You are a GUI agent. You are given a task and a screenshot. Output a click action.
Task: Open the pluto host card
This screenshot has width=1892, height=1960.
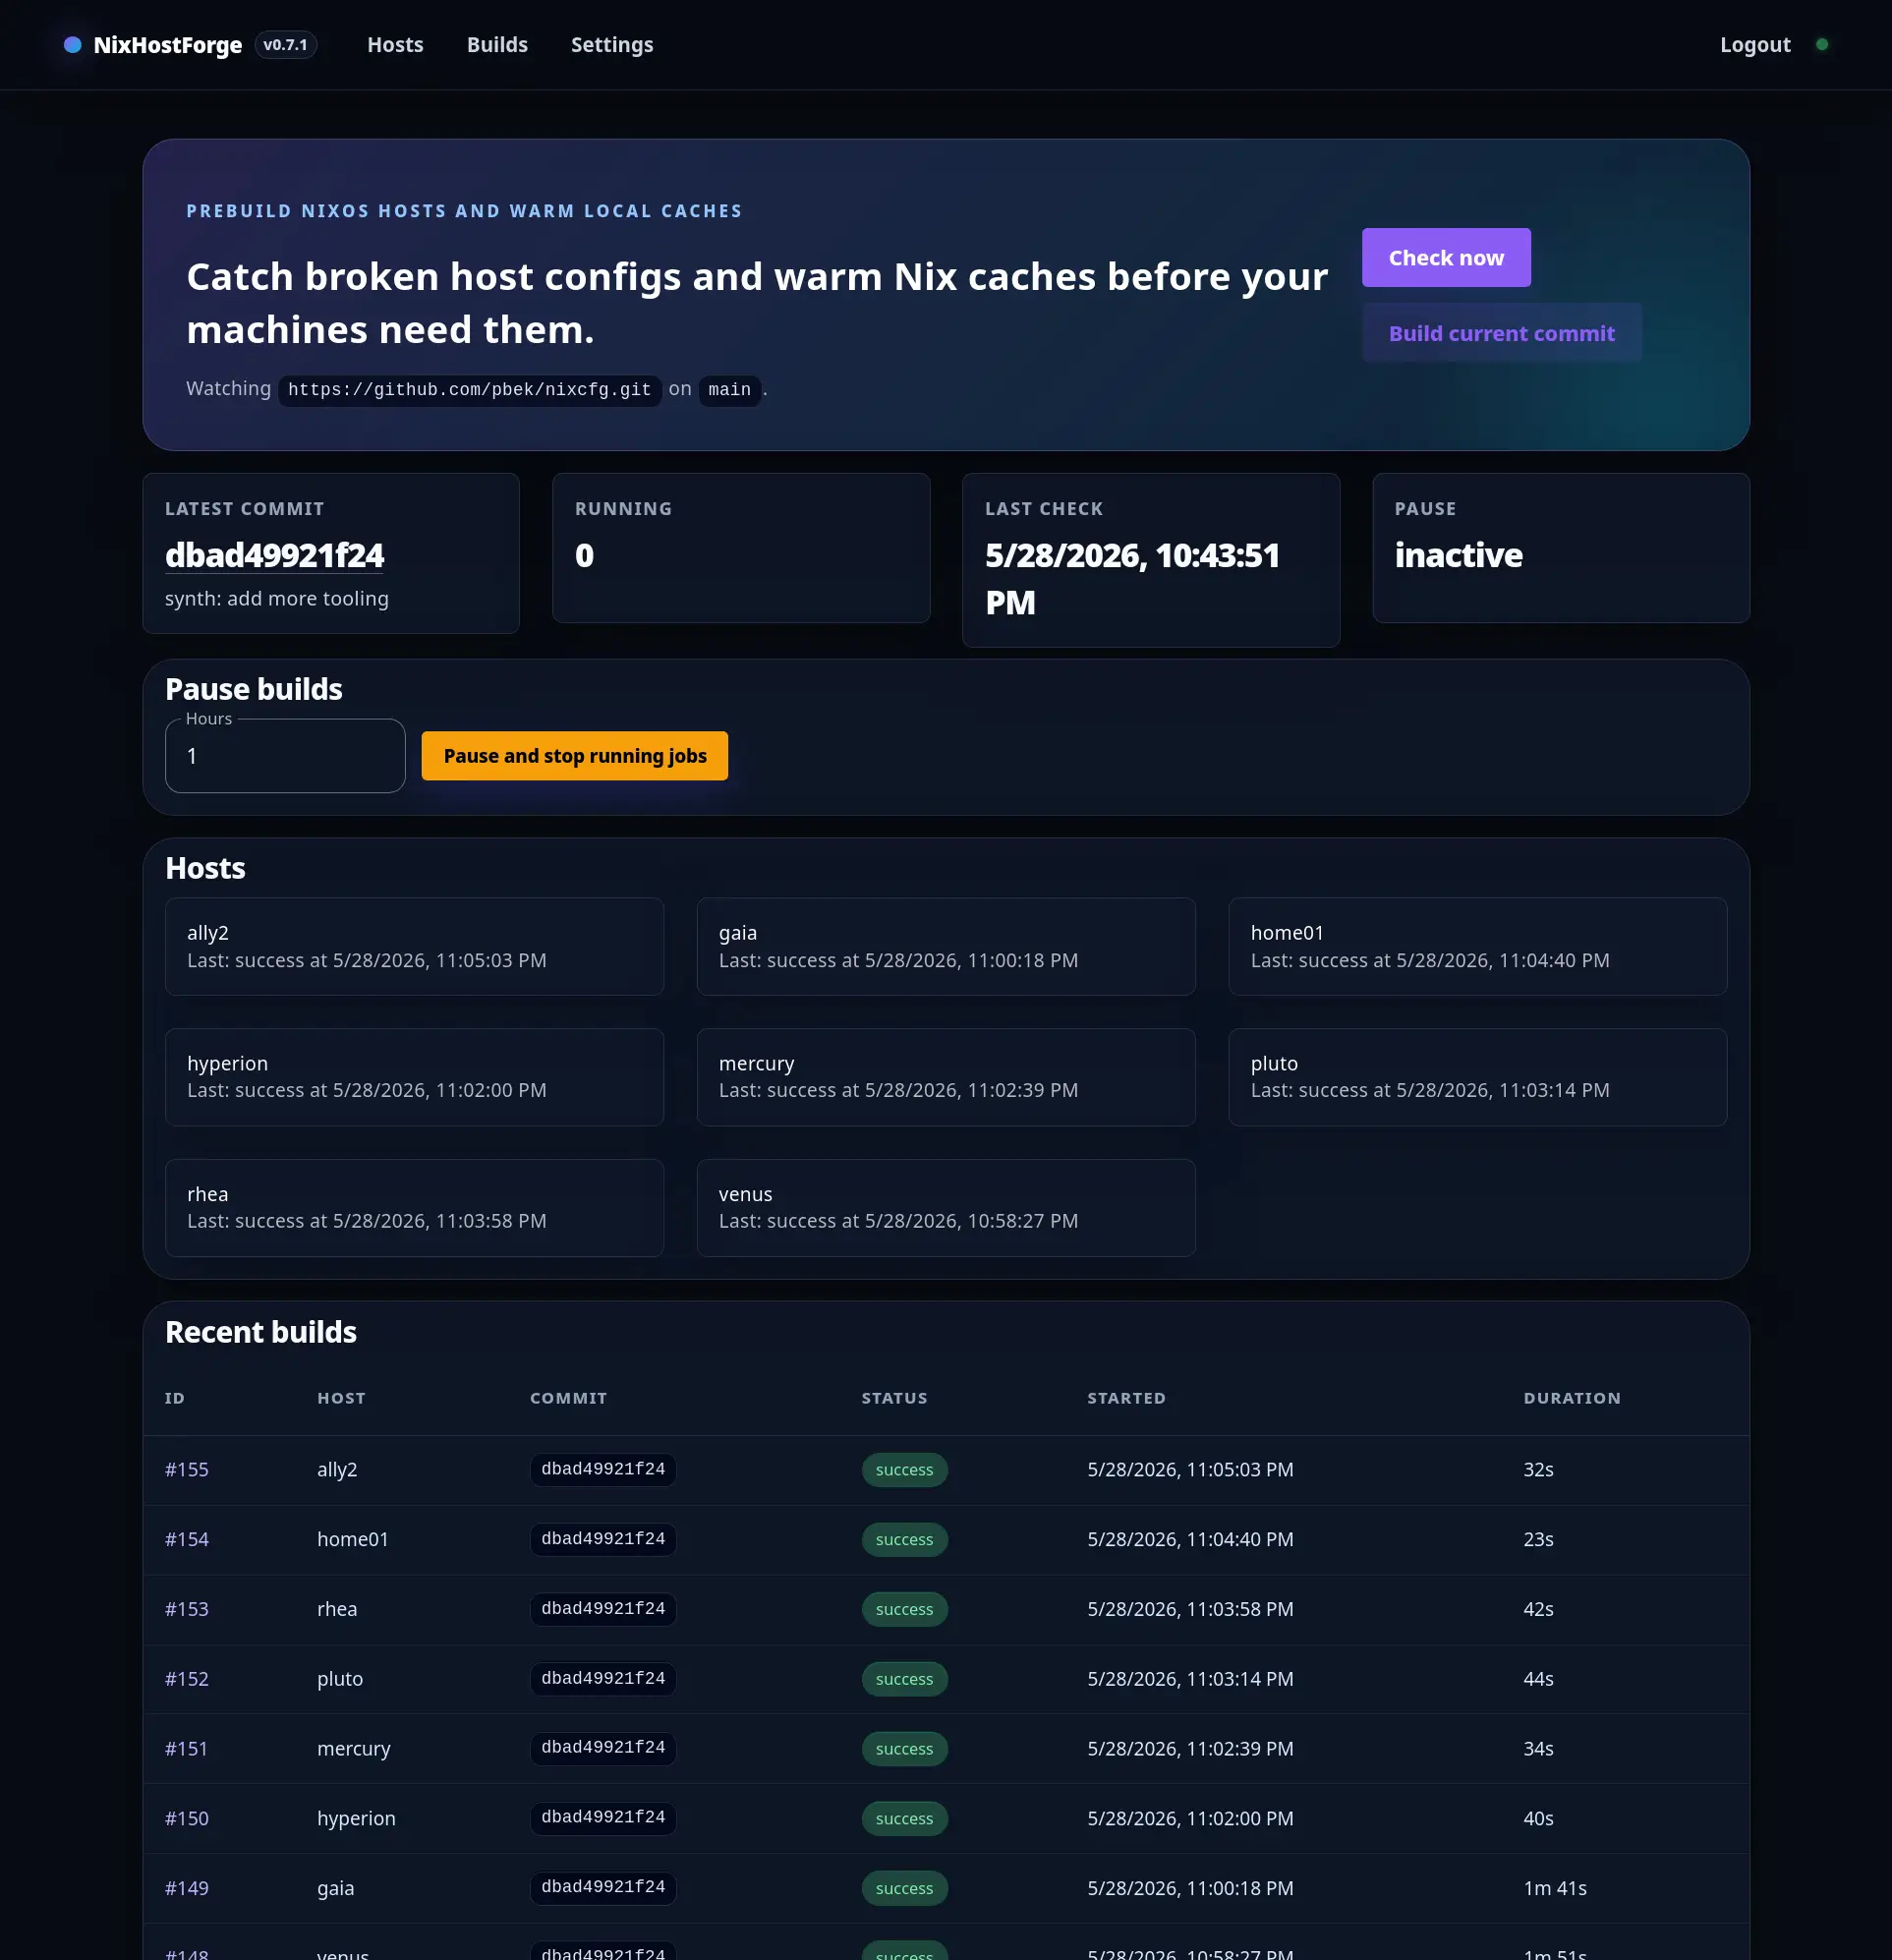pos(1478,1077)
